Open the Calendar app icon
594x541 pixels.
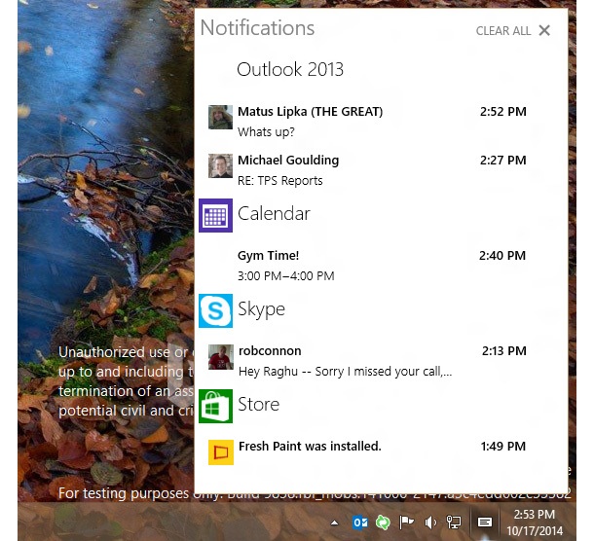click(x=215, y=215)
